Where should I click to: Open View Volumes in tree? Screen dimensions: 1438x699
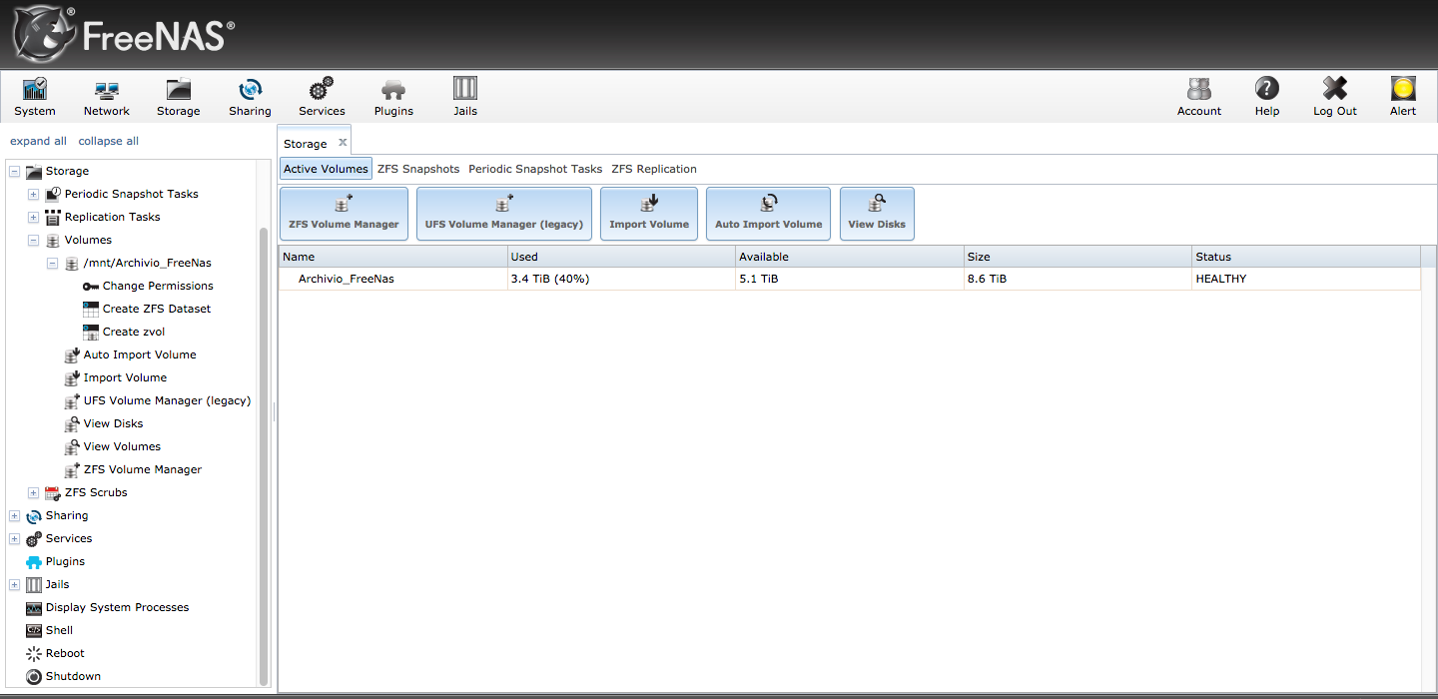(122, 446)
